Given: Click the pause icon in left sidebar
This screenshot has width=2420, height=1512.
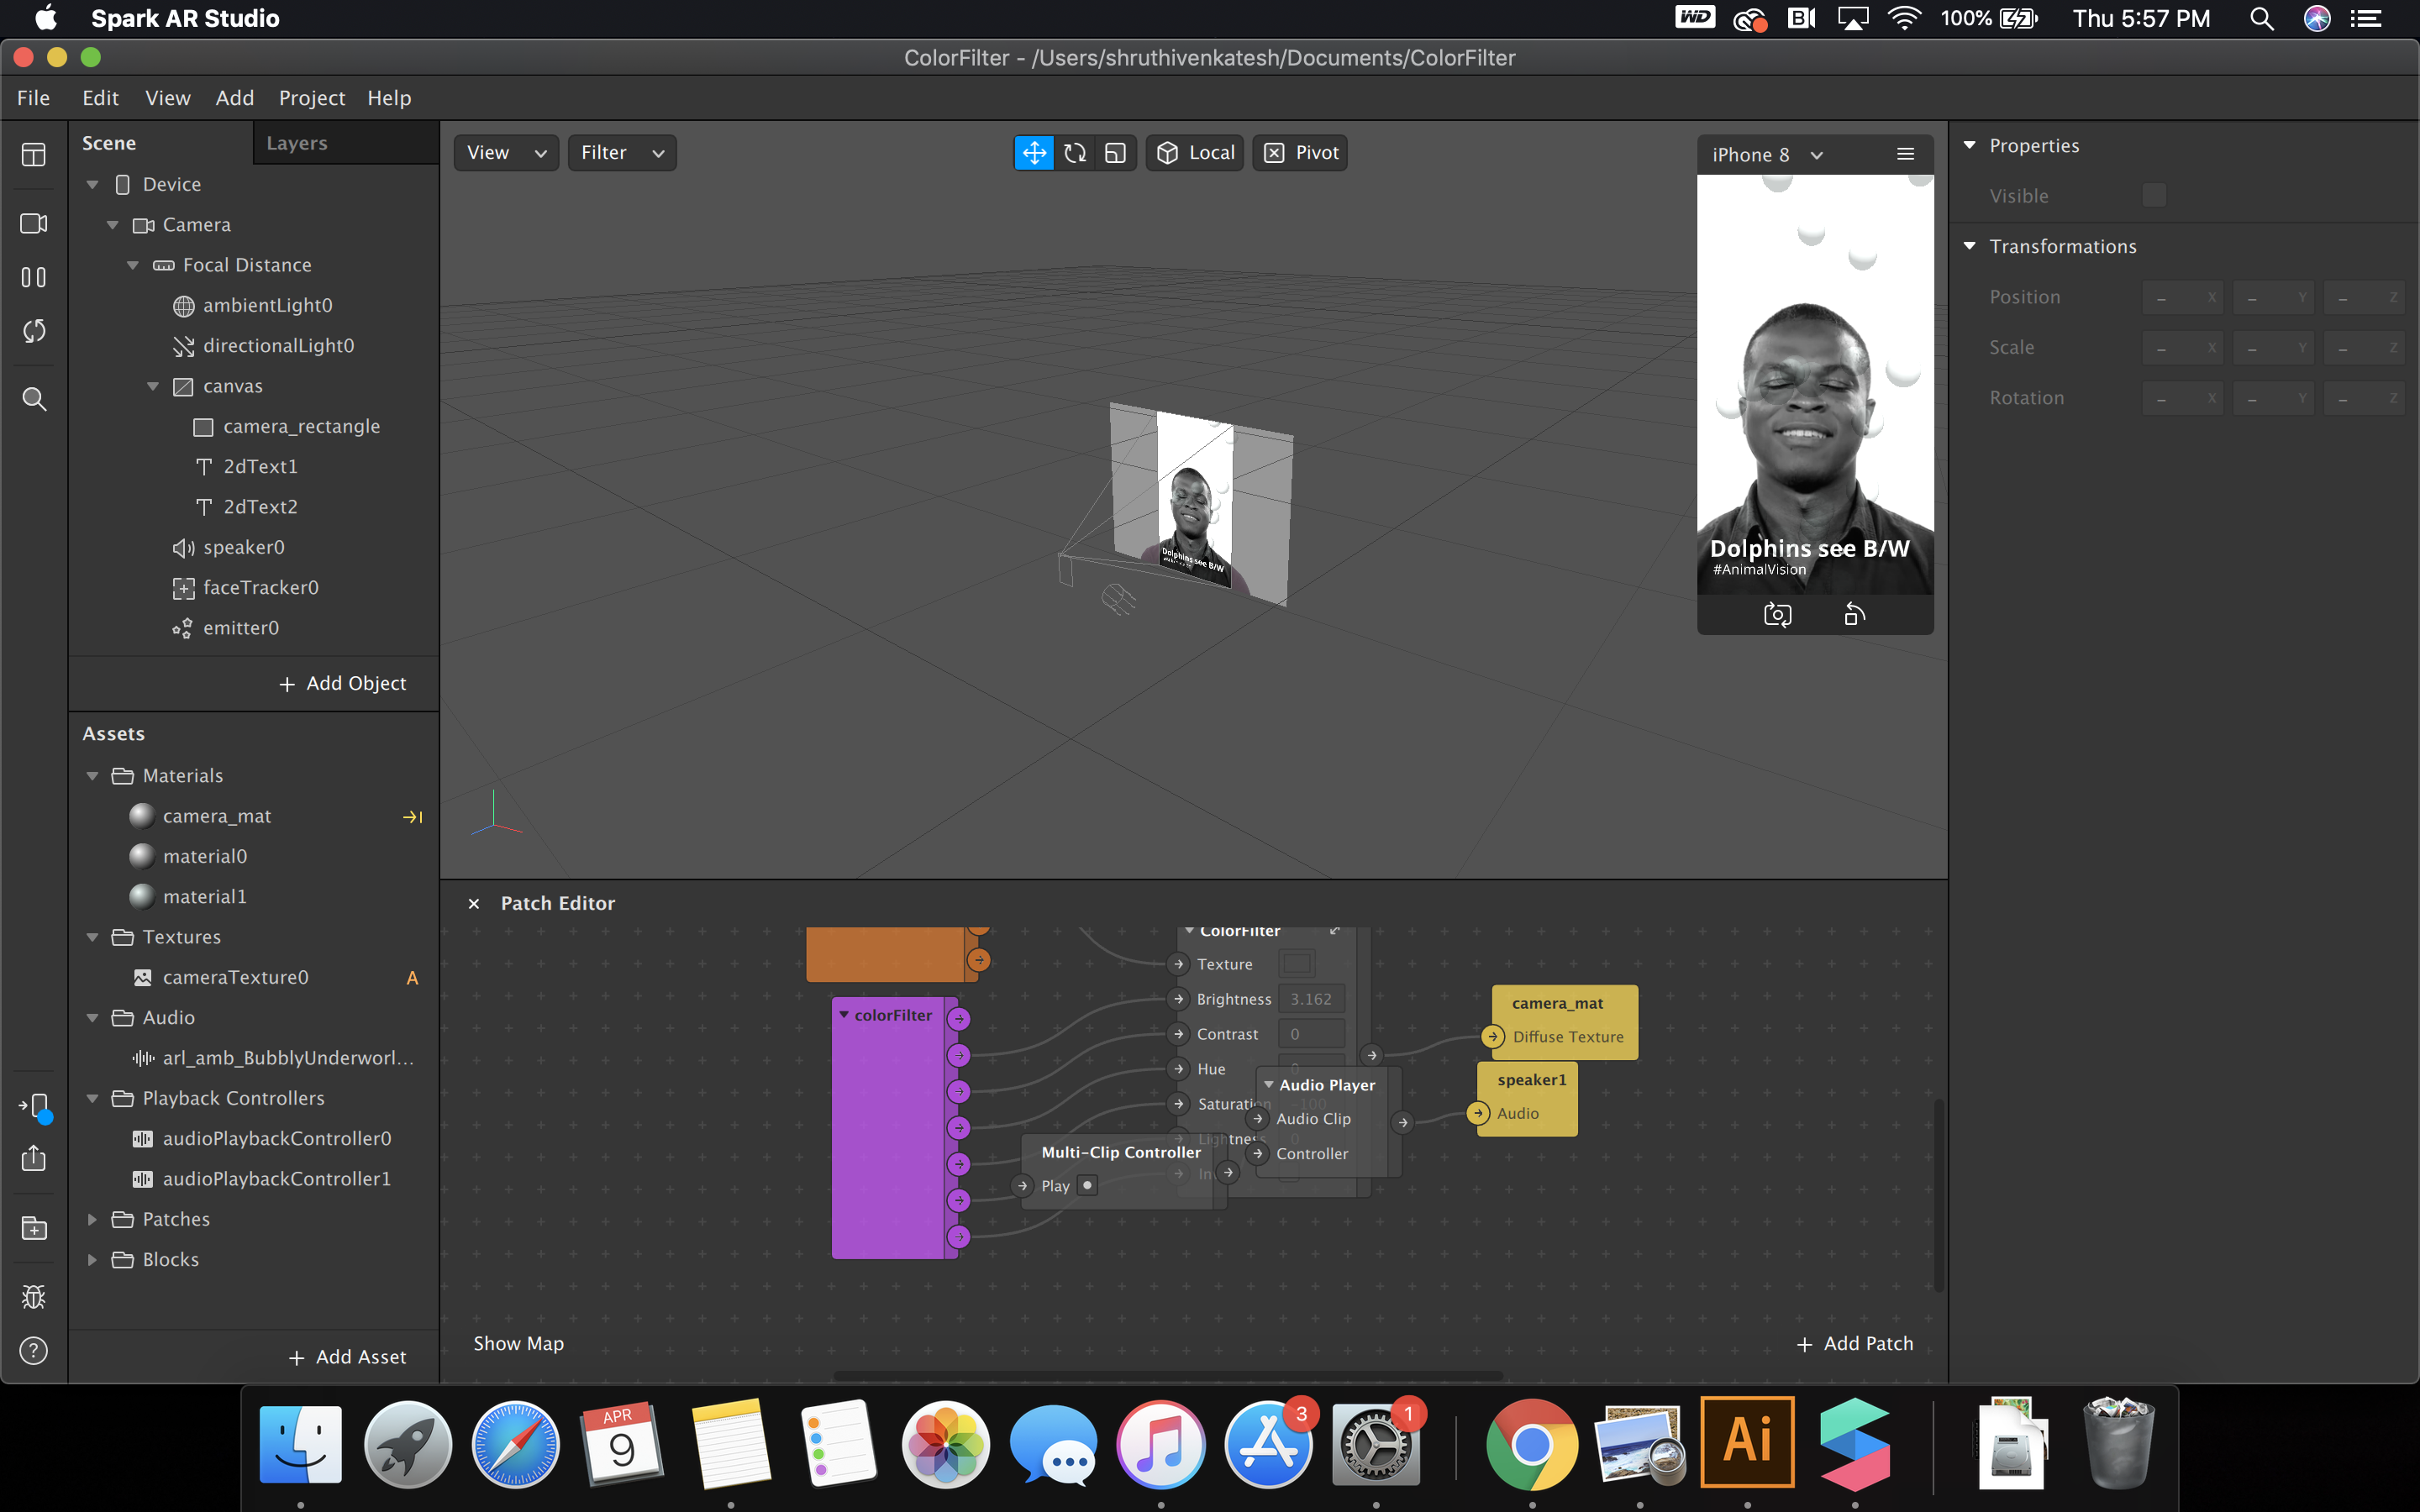Looking at the screenshot, I should tap(34, 277).
